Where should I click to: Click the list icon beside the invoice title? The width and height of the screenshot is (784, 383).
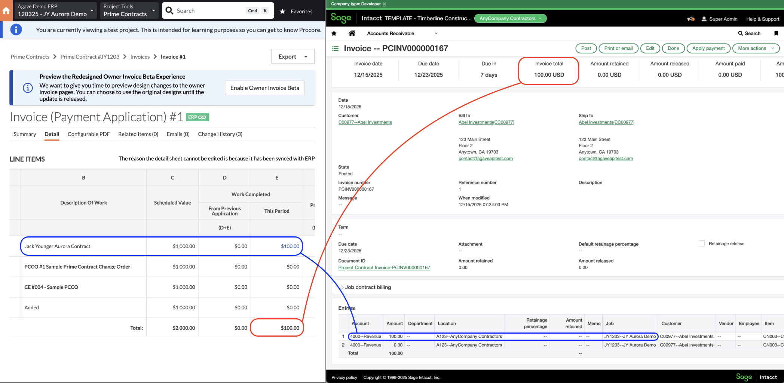coord(336,48)
